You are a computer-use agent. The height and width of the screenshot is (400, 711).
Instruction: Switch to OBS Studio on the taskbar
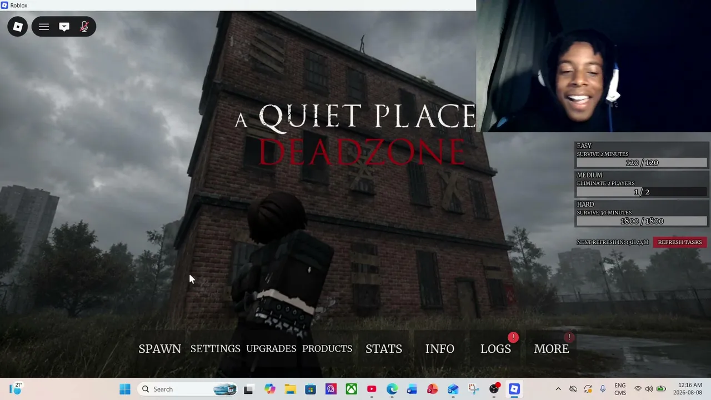coord(494,389)
